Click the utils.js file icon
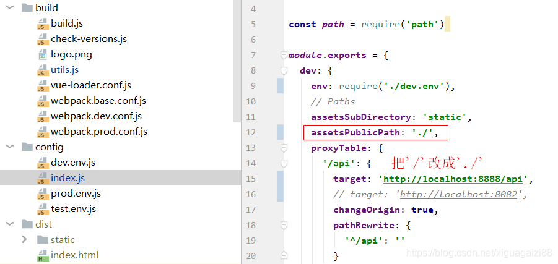Image resolution: width=558 pixels, height=264 pixels. click(42, 70)
